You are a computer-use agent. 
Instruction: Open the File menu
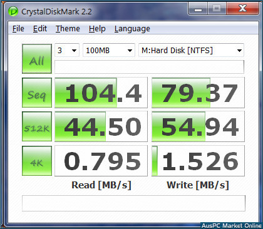(x=18, y=29)
